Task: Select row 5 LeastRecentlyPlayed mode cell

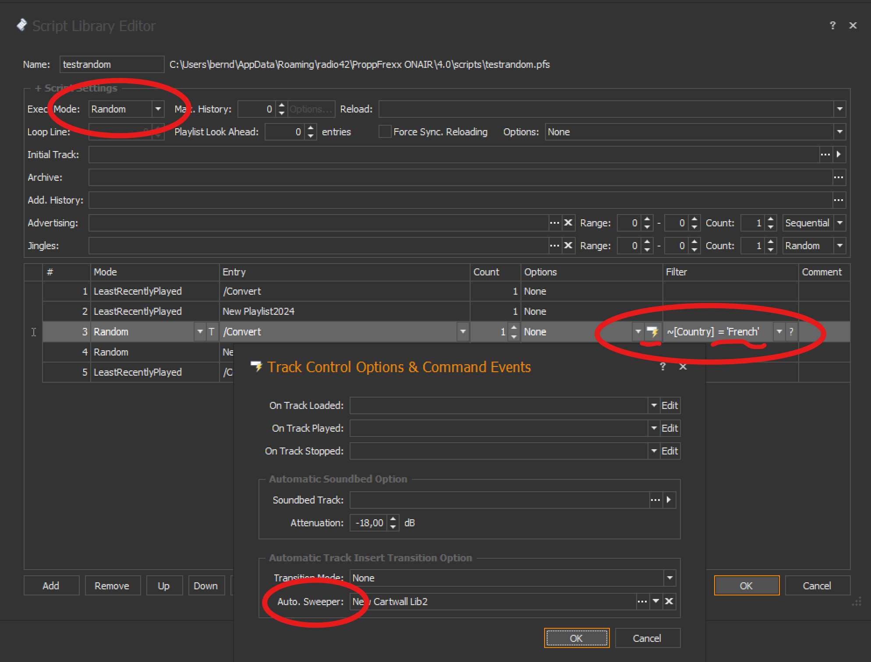Action: coord(154,372)
